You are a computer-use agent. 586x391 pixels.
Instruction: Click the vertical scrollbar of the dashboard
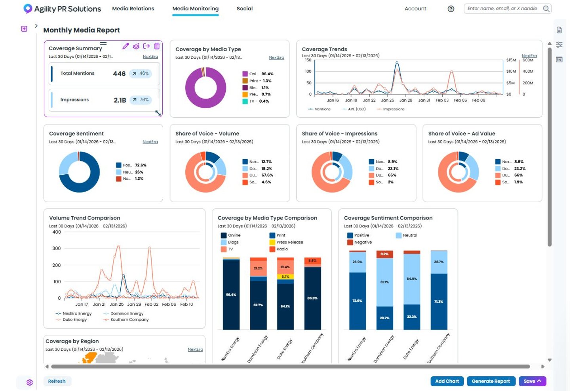pos(550,147)
